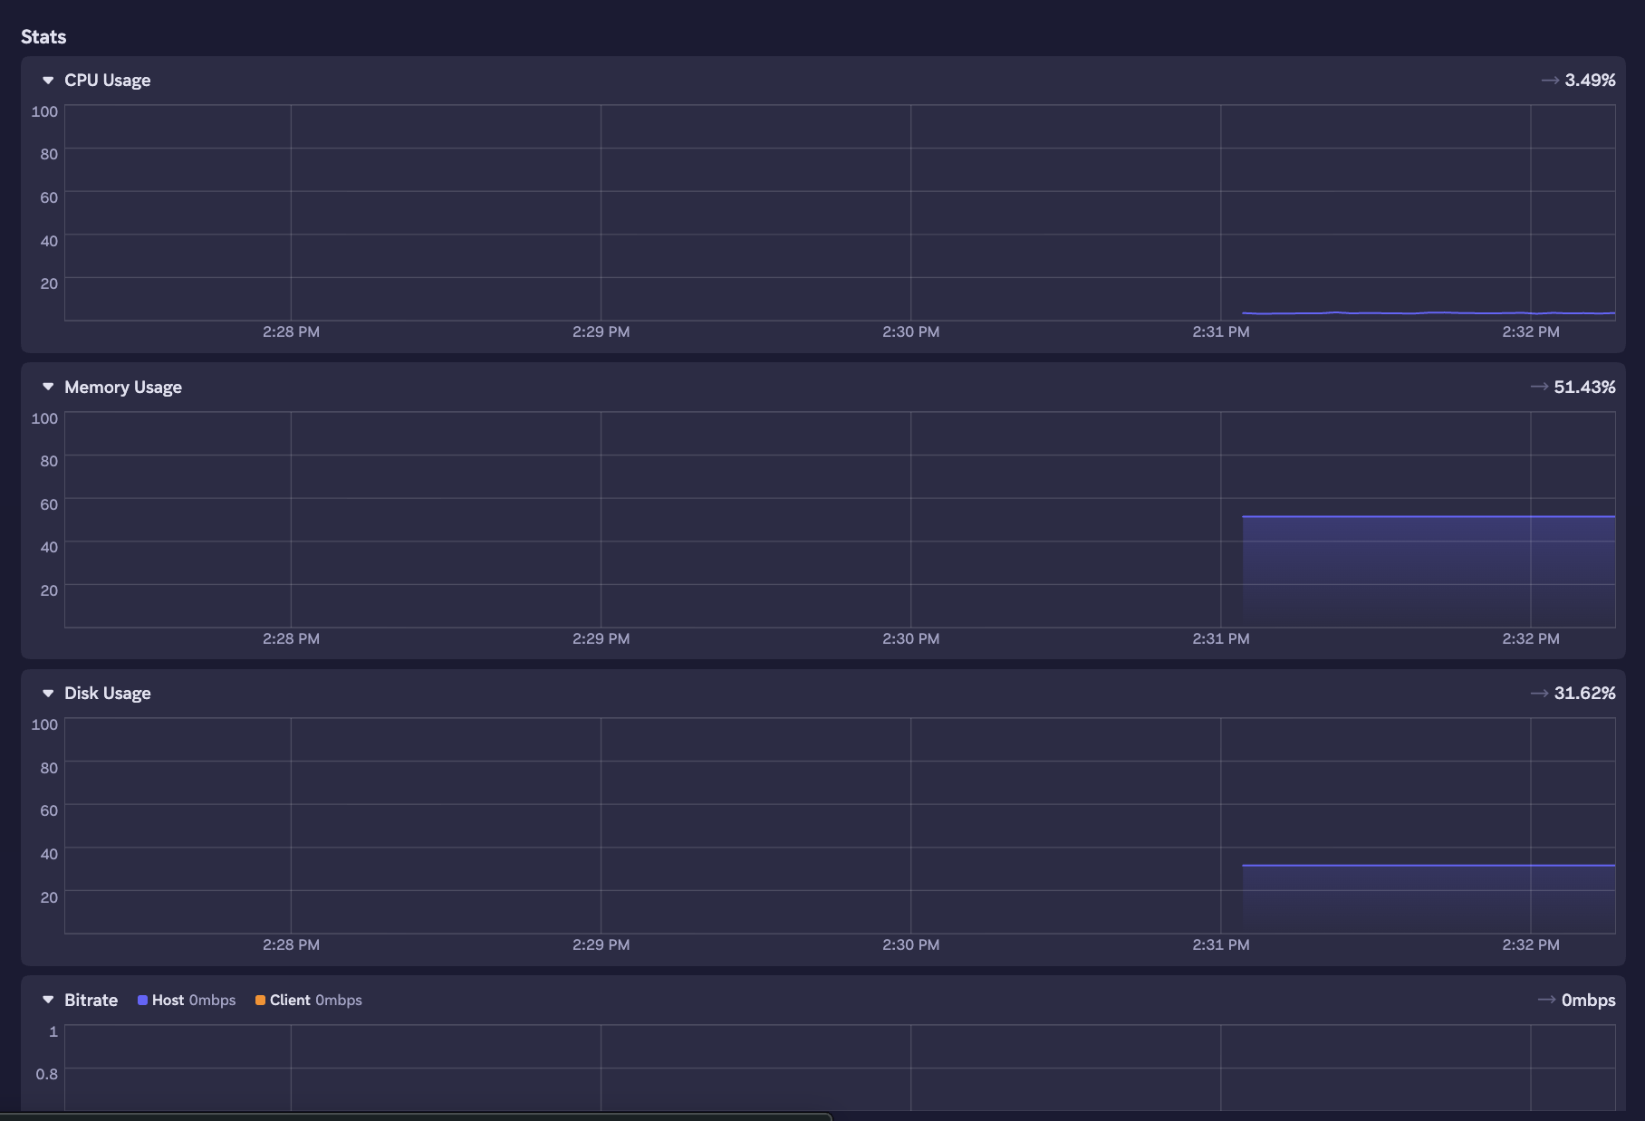Click the CPU Usage title
This screenshot has height=1121, width=1645.
click(108, 81)
